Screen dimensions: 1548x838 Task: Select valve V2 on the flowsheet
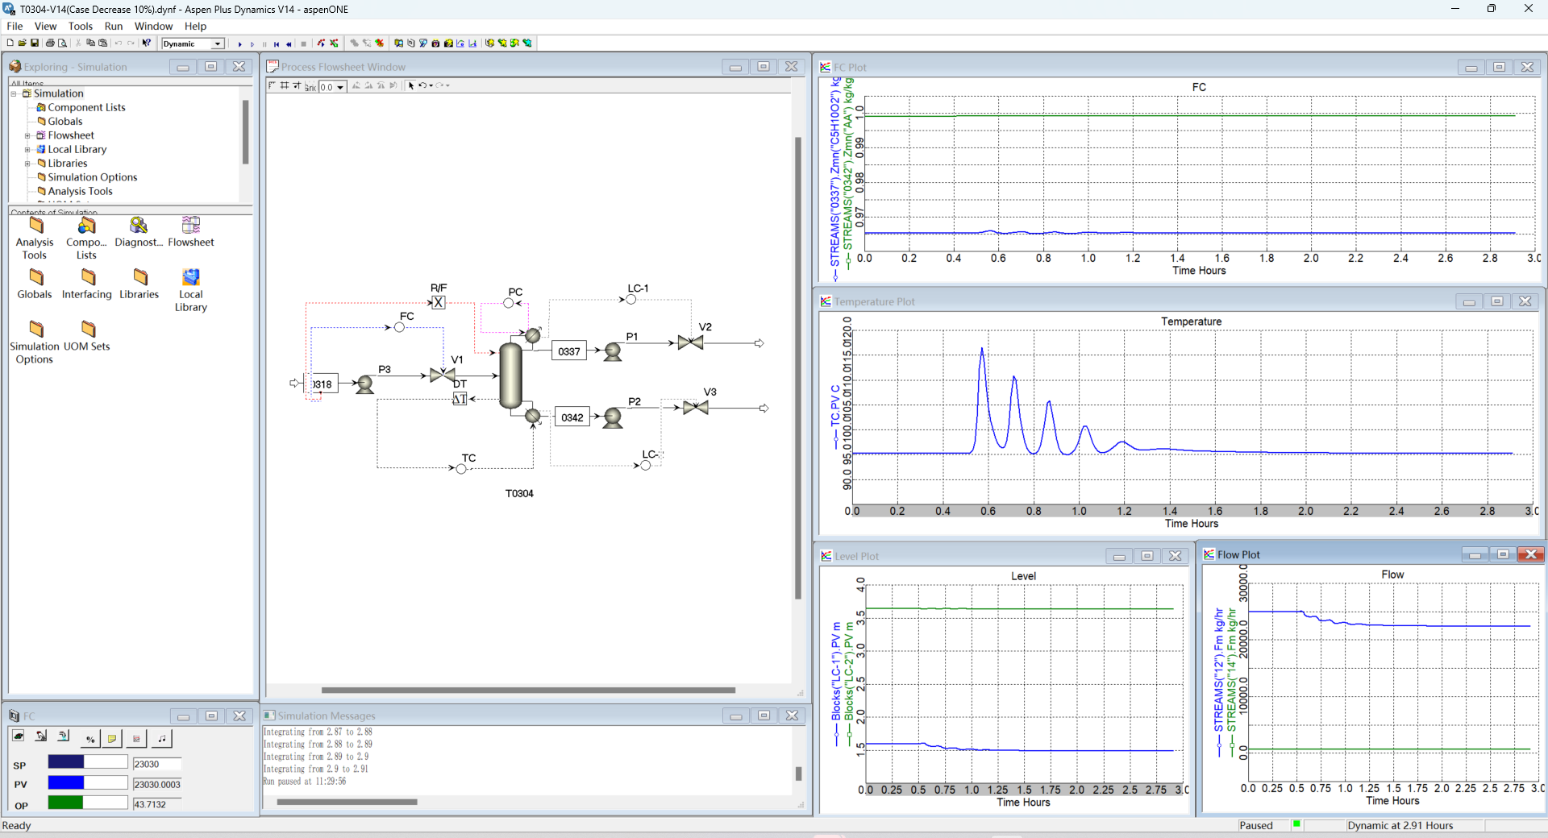690,342
